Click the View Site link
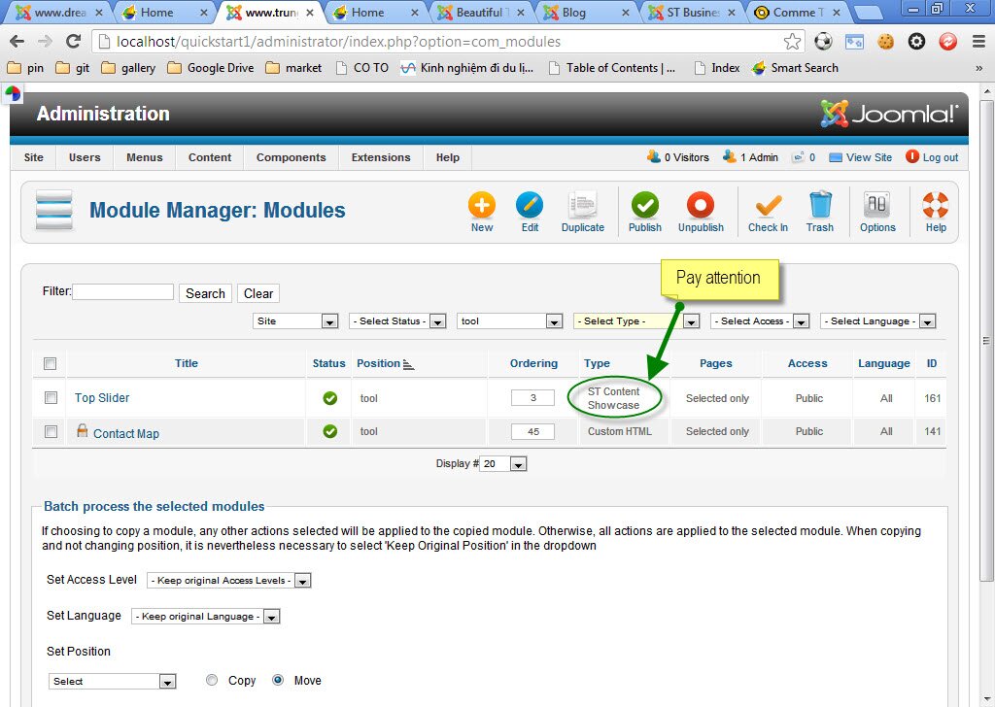Image resolution: width=995 pixels, height=707 pixels. [869, 157]
